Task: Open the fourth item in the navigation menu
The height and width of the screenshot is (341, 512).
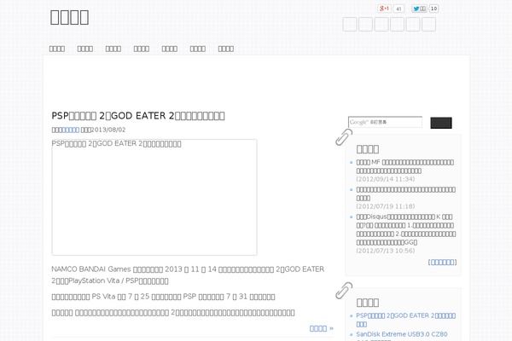Action: click(x=142, y=49)
